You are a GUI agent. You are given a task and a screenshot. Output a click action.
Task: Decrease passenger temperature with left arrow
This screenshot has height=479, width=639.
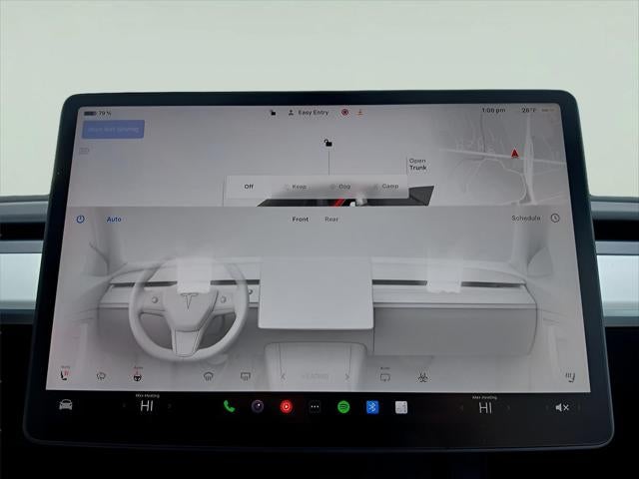click(462, 407)
